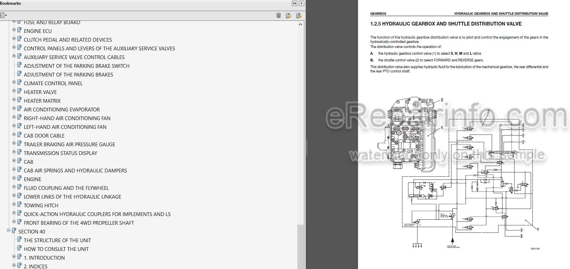Expand the CLIMATE CONTROL PANEL bookmark

coord(14,82)
